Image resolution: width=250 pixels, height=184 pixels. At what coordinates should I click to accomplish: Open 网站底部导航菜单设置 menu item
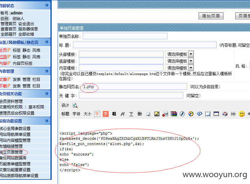pos(19,176)
